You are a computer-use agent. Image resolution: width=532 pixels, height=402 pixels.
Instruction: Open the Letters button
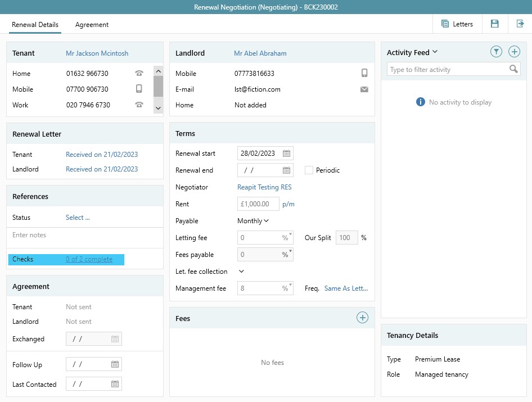point(457,24)
